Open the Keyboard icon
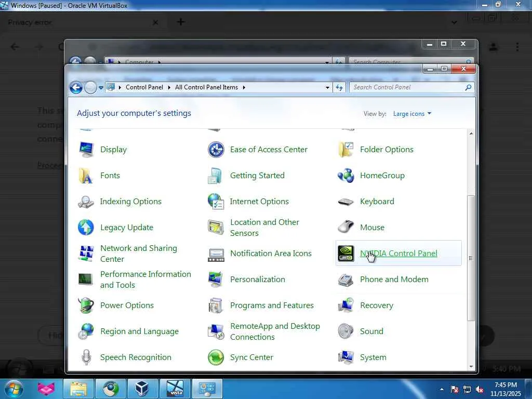The image size is (532, 399). 345,202
